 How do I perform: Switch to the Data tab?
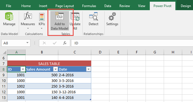pos(108,6)
